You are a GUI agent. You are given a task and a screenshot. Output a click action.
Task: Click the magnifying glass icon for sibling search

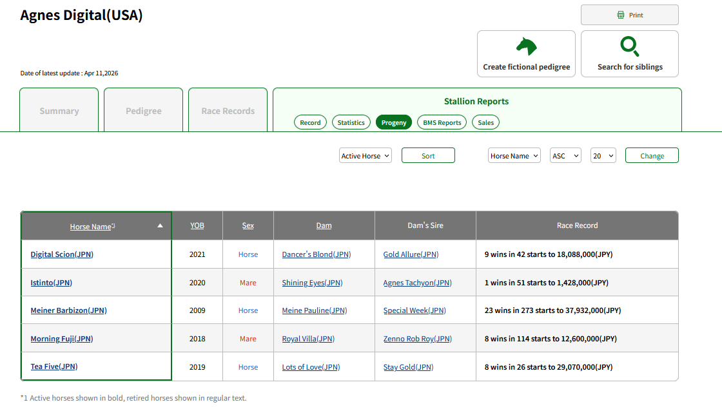pyautogui.click(x=629, y=46)
